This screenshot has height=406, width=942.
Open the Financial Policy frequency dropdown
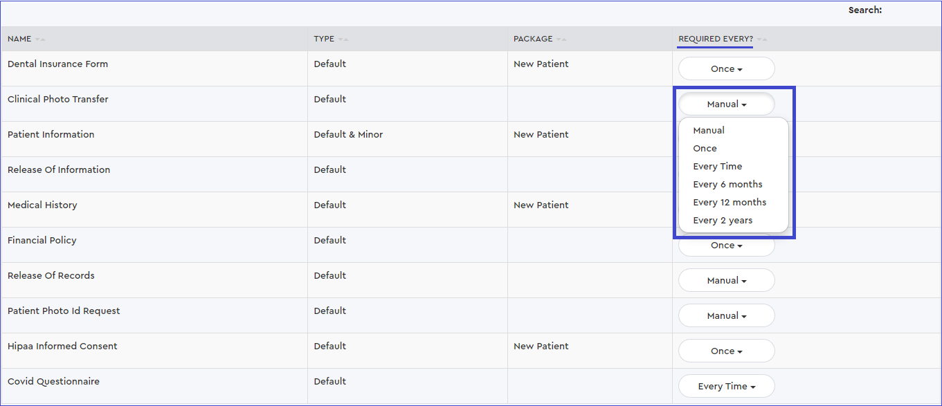(x=726, y=246)
